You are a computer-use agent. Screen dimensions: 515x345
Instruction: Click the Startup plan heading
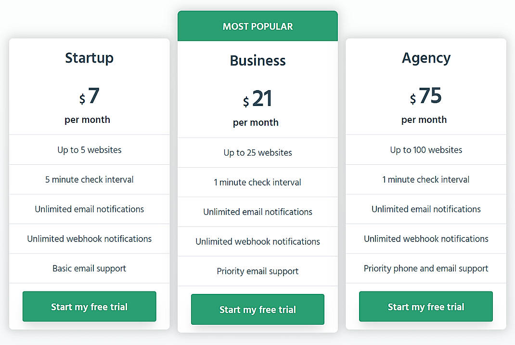89,58
